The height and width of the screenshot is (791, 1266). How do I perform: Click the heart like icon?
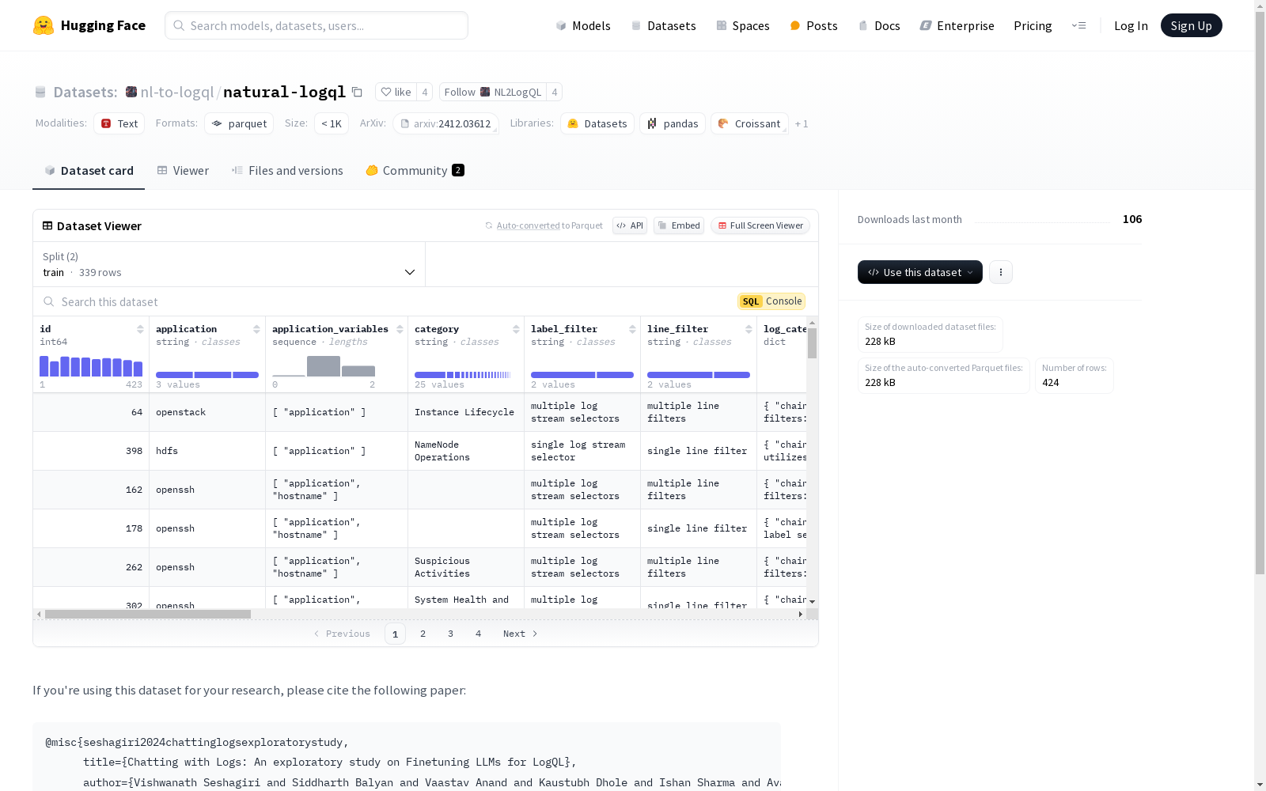click(x=386, y=92)
